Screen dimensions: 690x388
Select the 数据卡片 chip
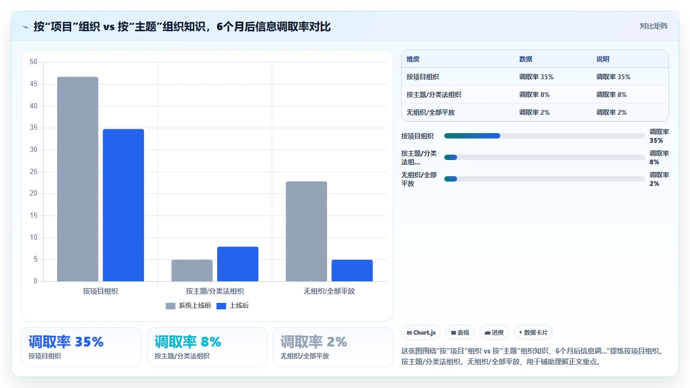[533, 332]
